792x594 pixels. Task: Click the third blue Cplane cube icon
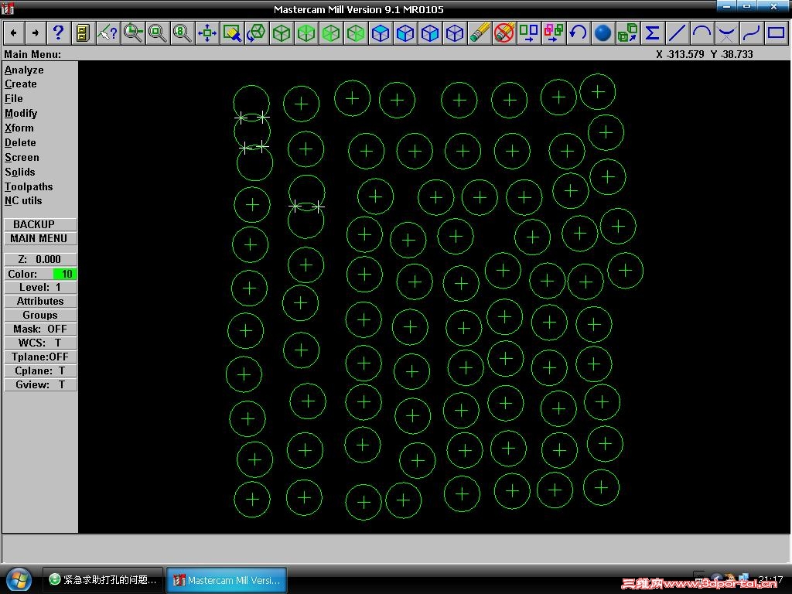429,33
